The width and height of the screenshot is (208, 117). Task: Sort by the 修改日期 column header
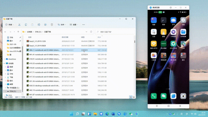click(x=65, y=37)
